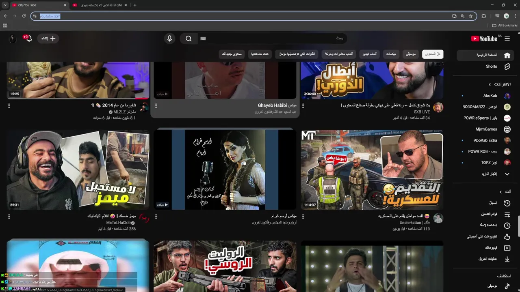Select the ألعاب فيديو filter chip
Viewport: 520px width, 292px height.
pos(370,54)
